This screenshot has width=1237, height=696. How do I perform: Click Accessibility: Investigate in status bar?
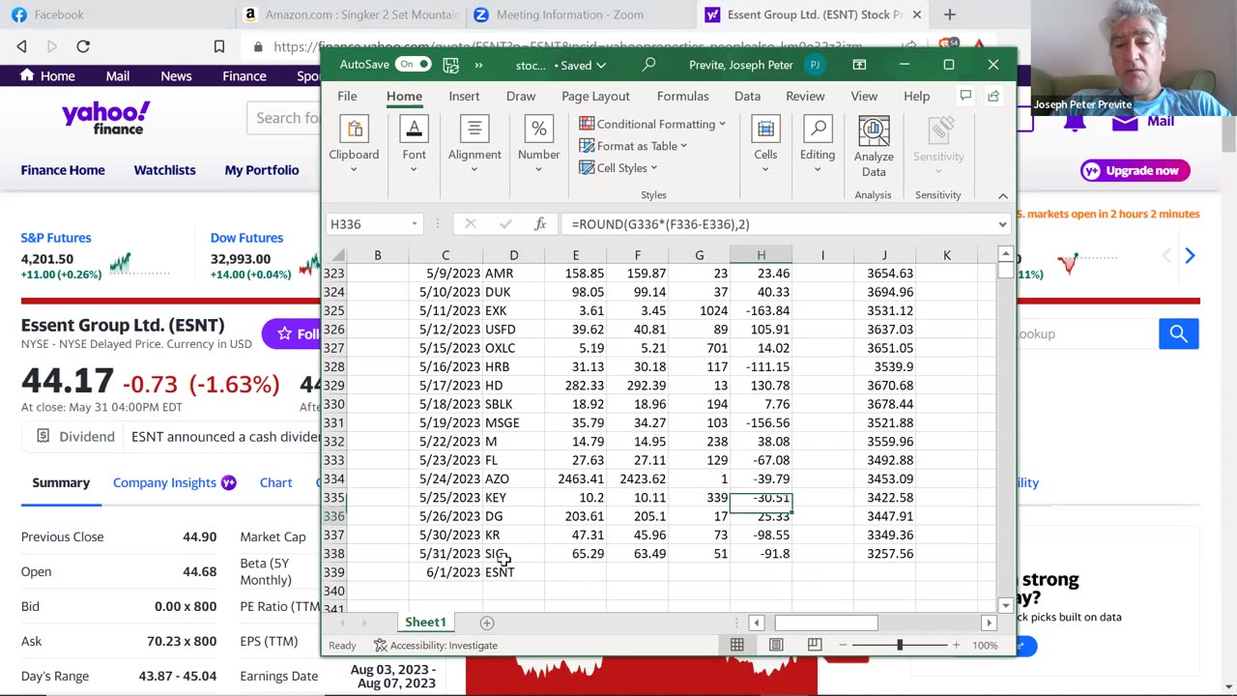[x=435, y=645]
